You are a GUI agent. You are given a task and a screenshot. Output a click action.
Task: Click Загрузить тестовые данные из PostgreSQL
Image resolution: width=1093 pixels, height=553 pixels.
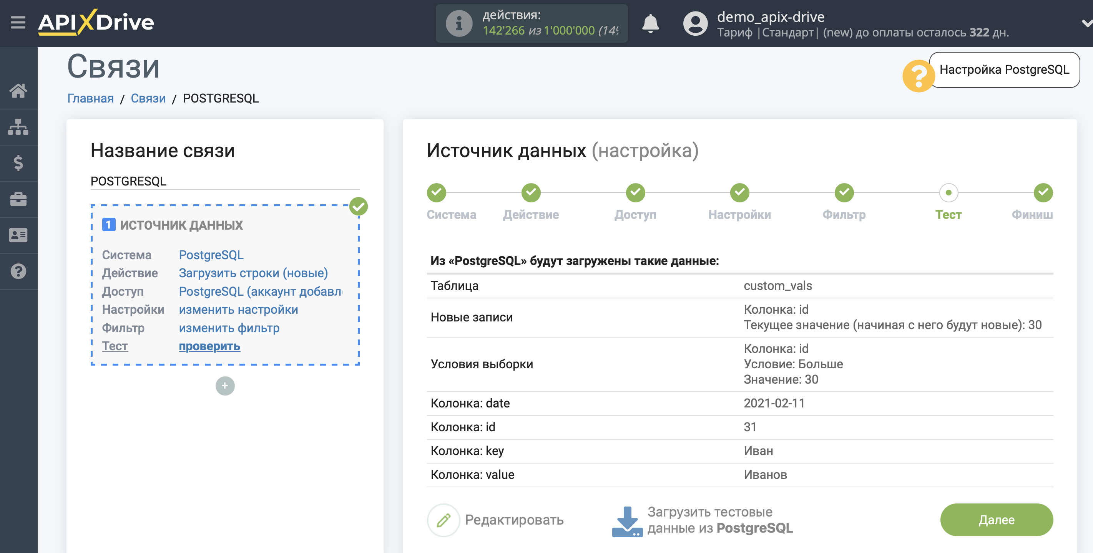(x=720, y=520)
